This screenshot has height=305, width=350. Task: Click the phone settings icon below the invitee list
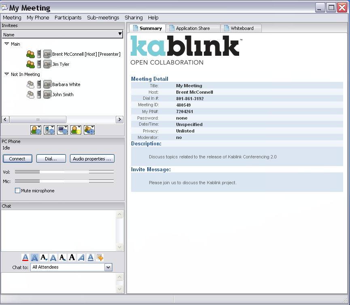tap(49, 130)
